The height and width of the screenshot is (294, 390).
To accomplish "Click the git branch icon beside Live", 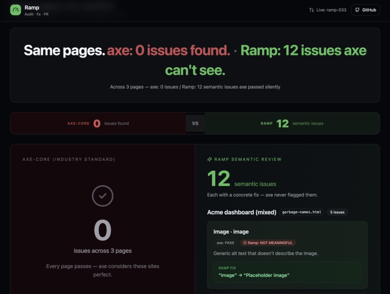I will pyautogui.click(x=311, y=10).
